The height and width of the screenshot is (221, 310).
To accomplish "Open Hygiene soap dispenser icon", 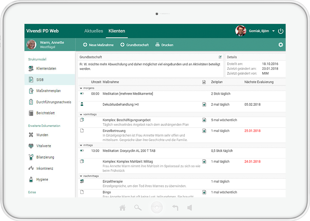I will (31, 179).
